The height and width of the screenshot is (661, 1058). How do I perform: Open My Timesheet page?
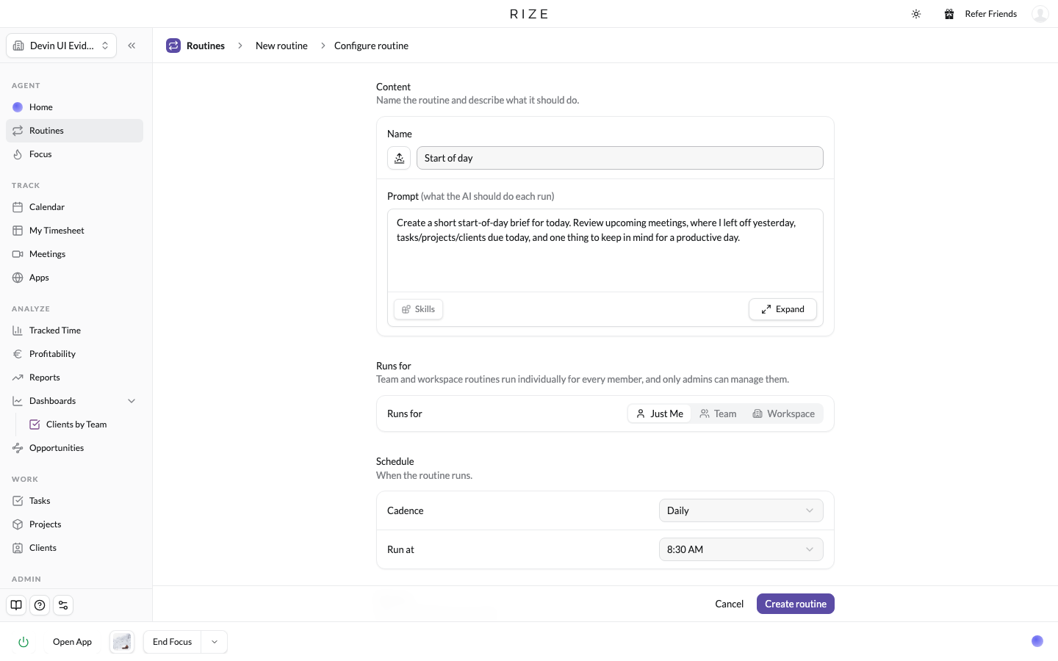click(x=74, y=231)
